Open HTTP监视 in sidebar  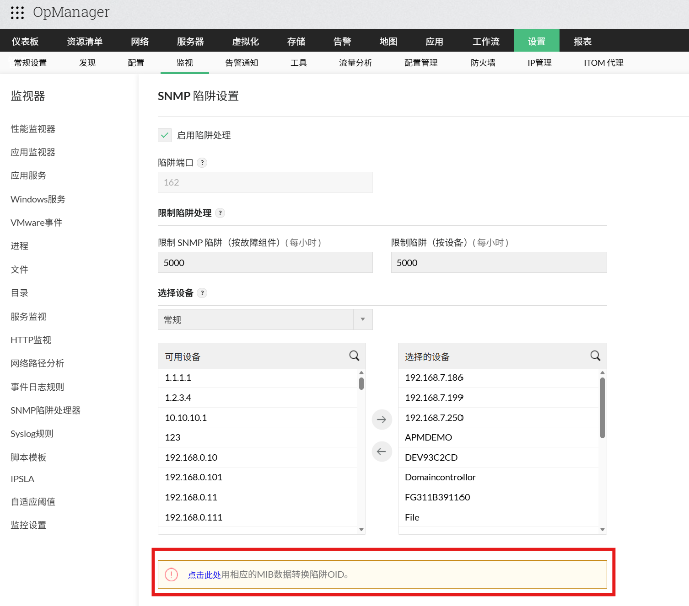pos(31,340)
